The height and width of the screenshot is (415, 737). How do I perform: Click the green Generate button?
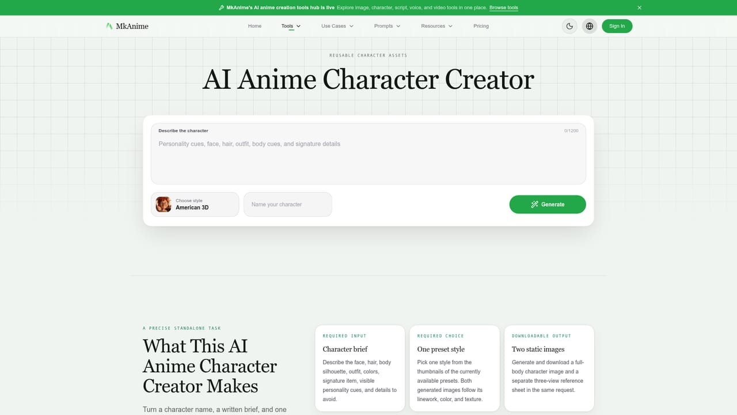pos(548,204)
